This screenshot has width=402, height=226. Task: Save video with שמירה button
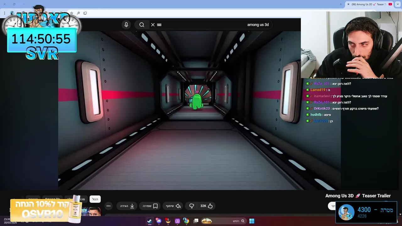[150, 206]
